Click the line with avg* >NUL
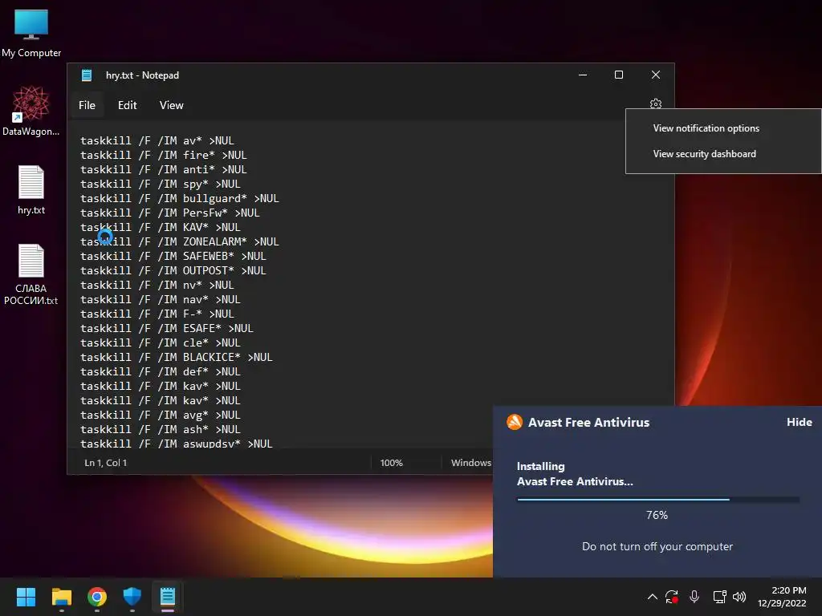The width and height of the screenshot is (822, 616). [161, 415]
